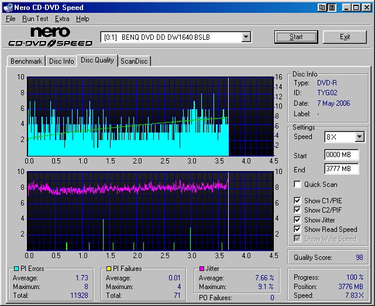This screenshot has width=375, height=306.
Task: Click the yellow PI Failures legend swatch
Action: (109, 269)
